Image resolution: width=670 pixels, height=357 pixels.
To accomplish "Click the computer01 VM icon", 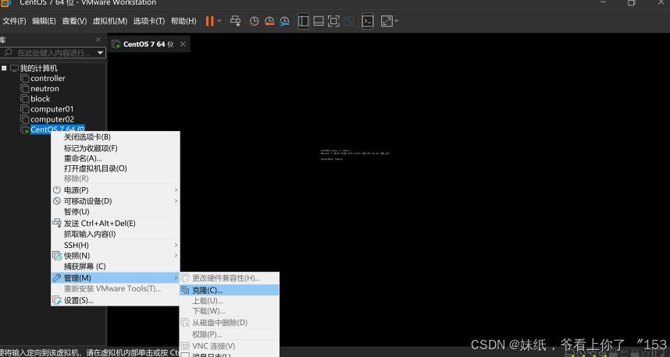I will tap(25, 109).
